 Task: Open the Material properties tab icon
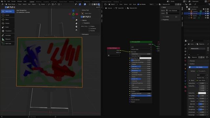click(185, 87)
